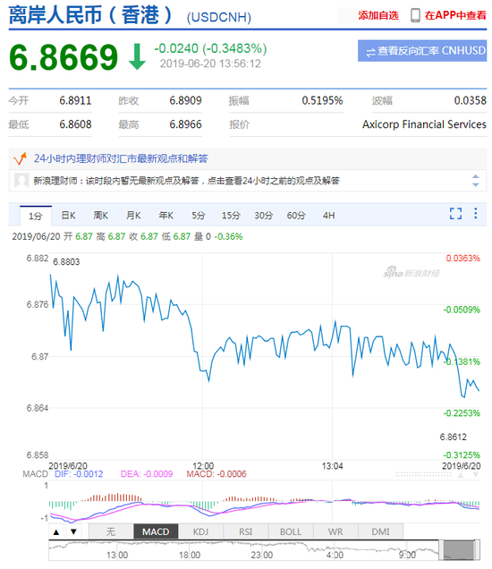The width and height of the screenshot is (492, 569).
Task: Click the 12:00 time axis label
Action: point(203,466)
